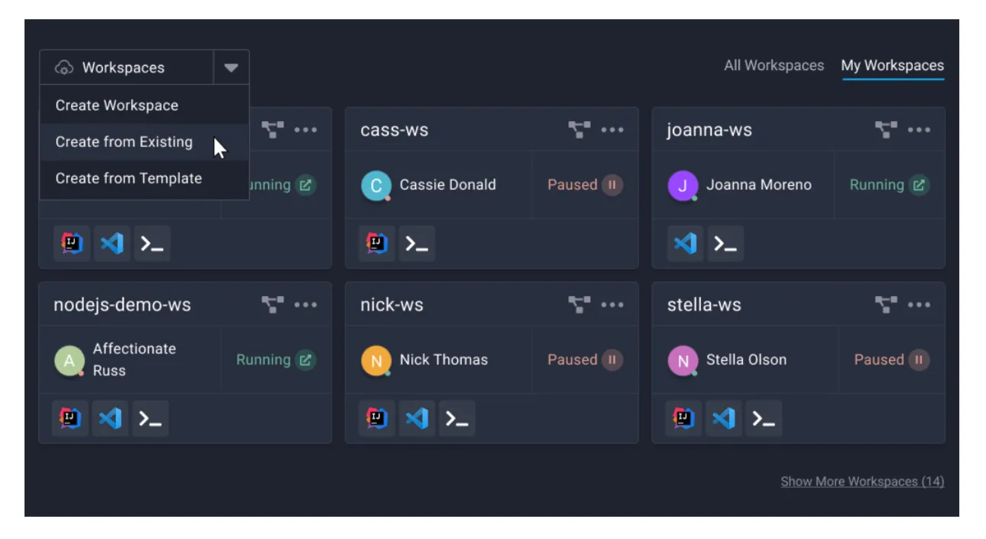
Task: Open the branch diagram icon on stella-ws
Action: (x=886, y=305)
